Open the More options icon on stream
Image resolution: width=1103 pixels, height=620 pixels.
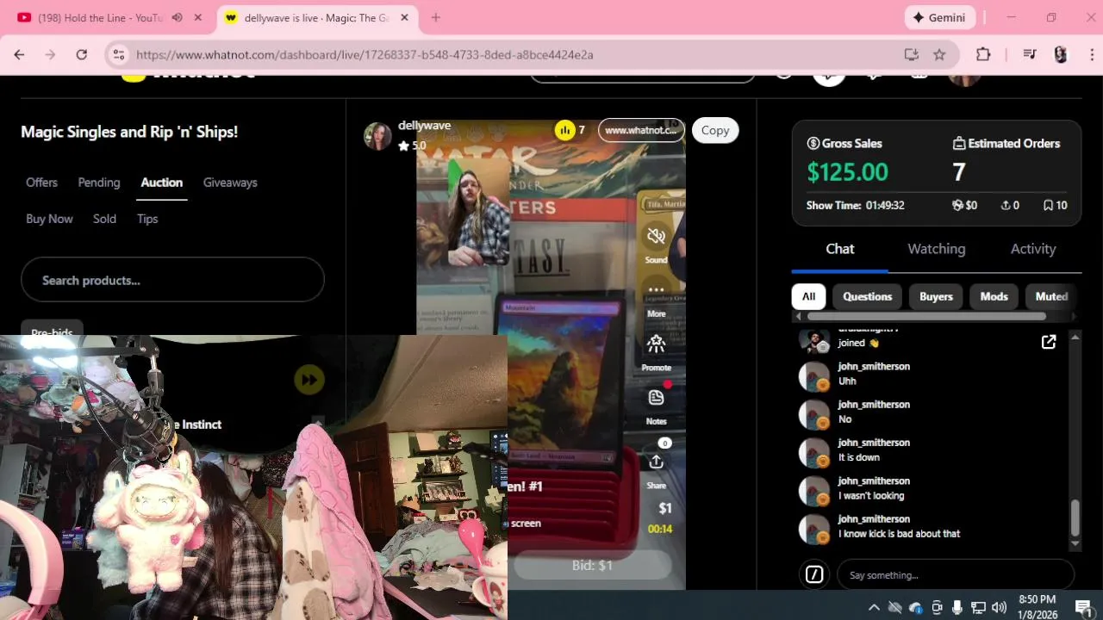pos(656,291)
